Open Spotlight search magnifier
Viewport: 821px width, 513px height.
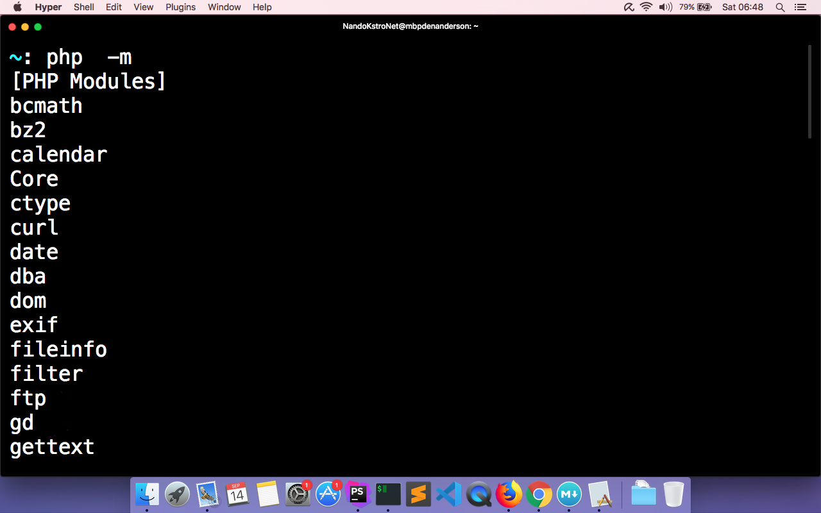click(x=780, y=7)
